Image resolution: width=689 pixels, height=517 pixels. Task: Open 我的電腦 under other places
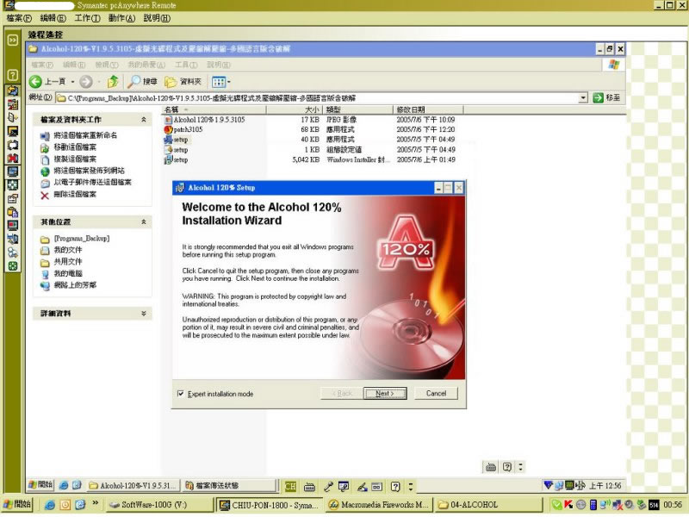68,273
